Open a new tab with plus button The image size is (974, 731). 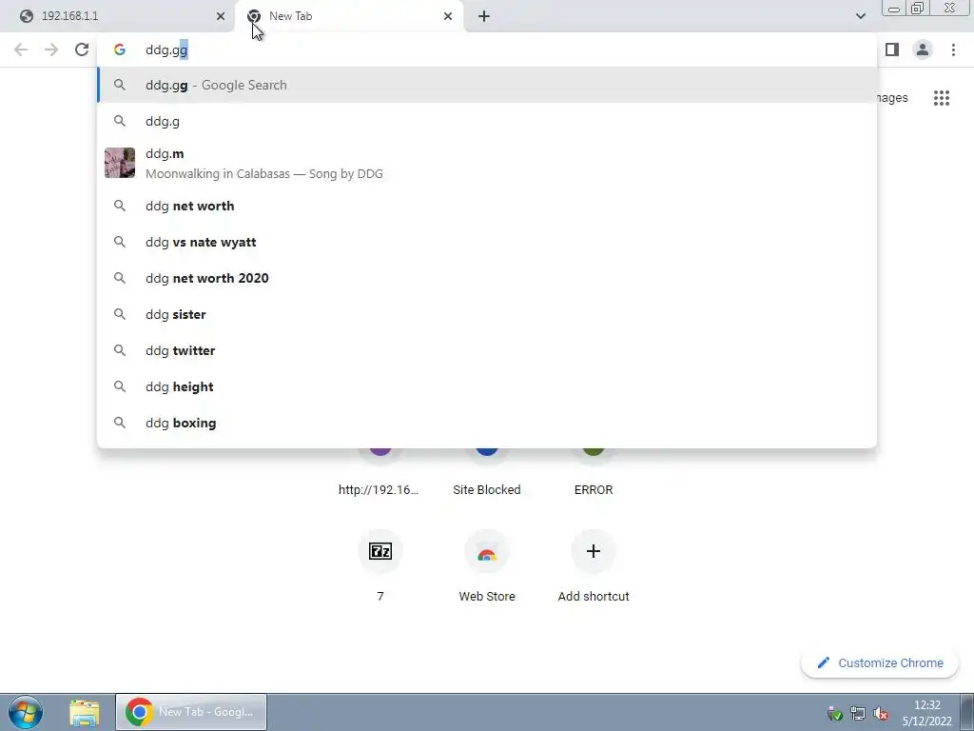[484, 16]
